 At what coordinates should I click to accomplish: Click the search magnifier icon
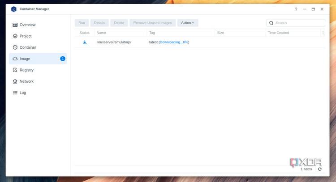271,23
